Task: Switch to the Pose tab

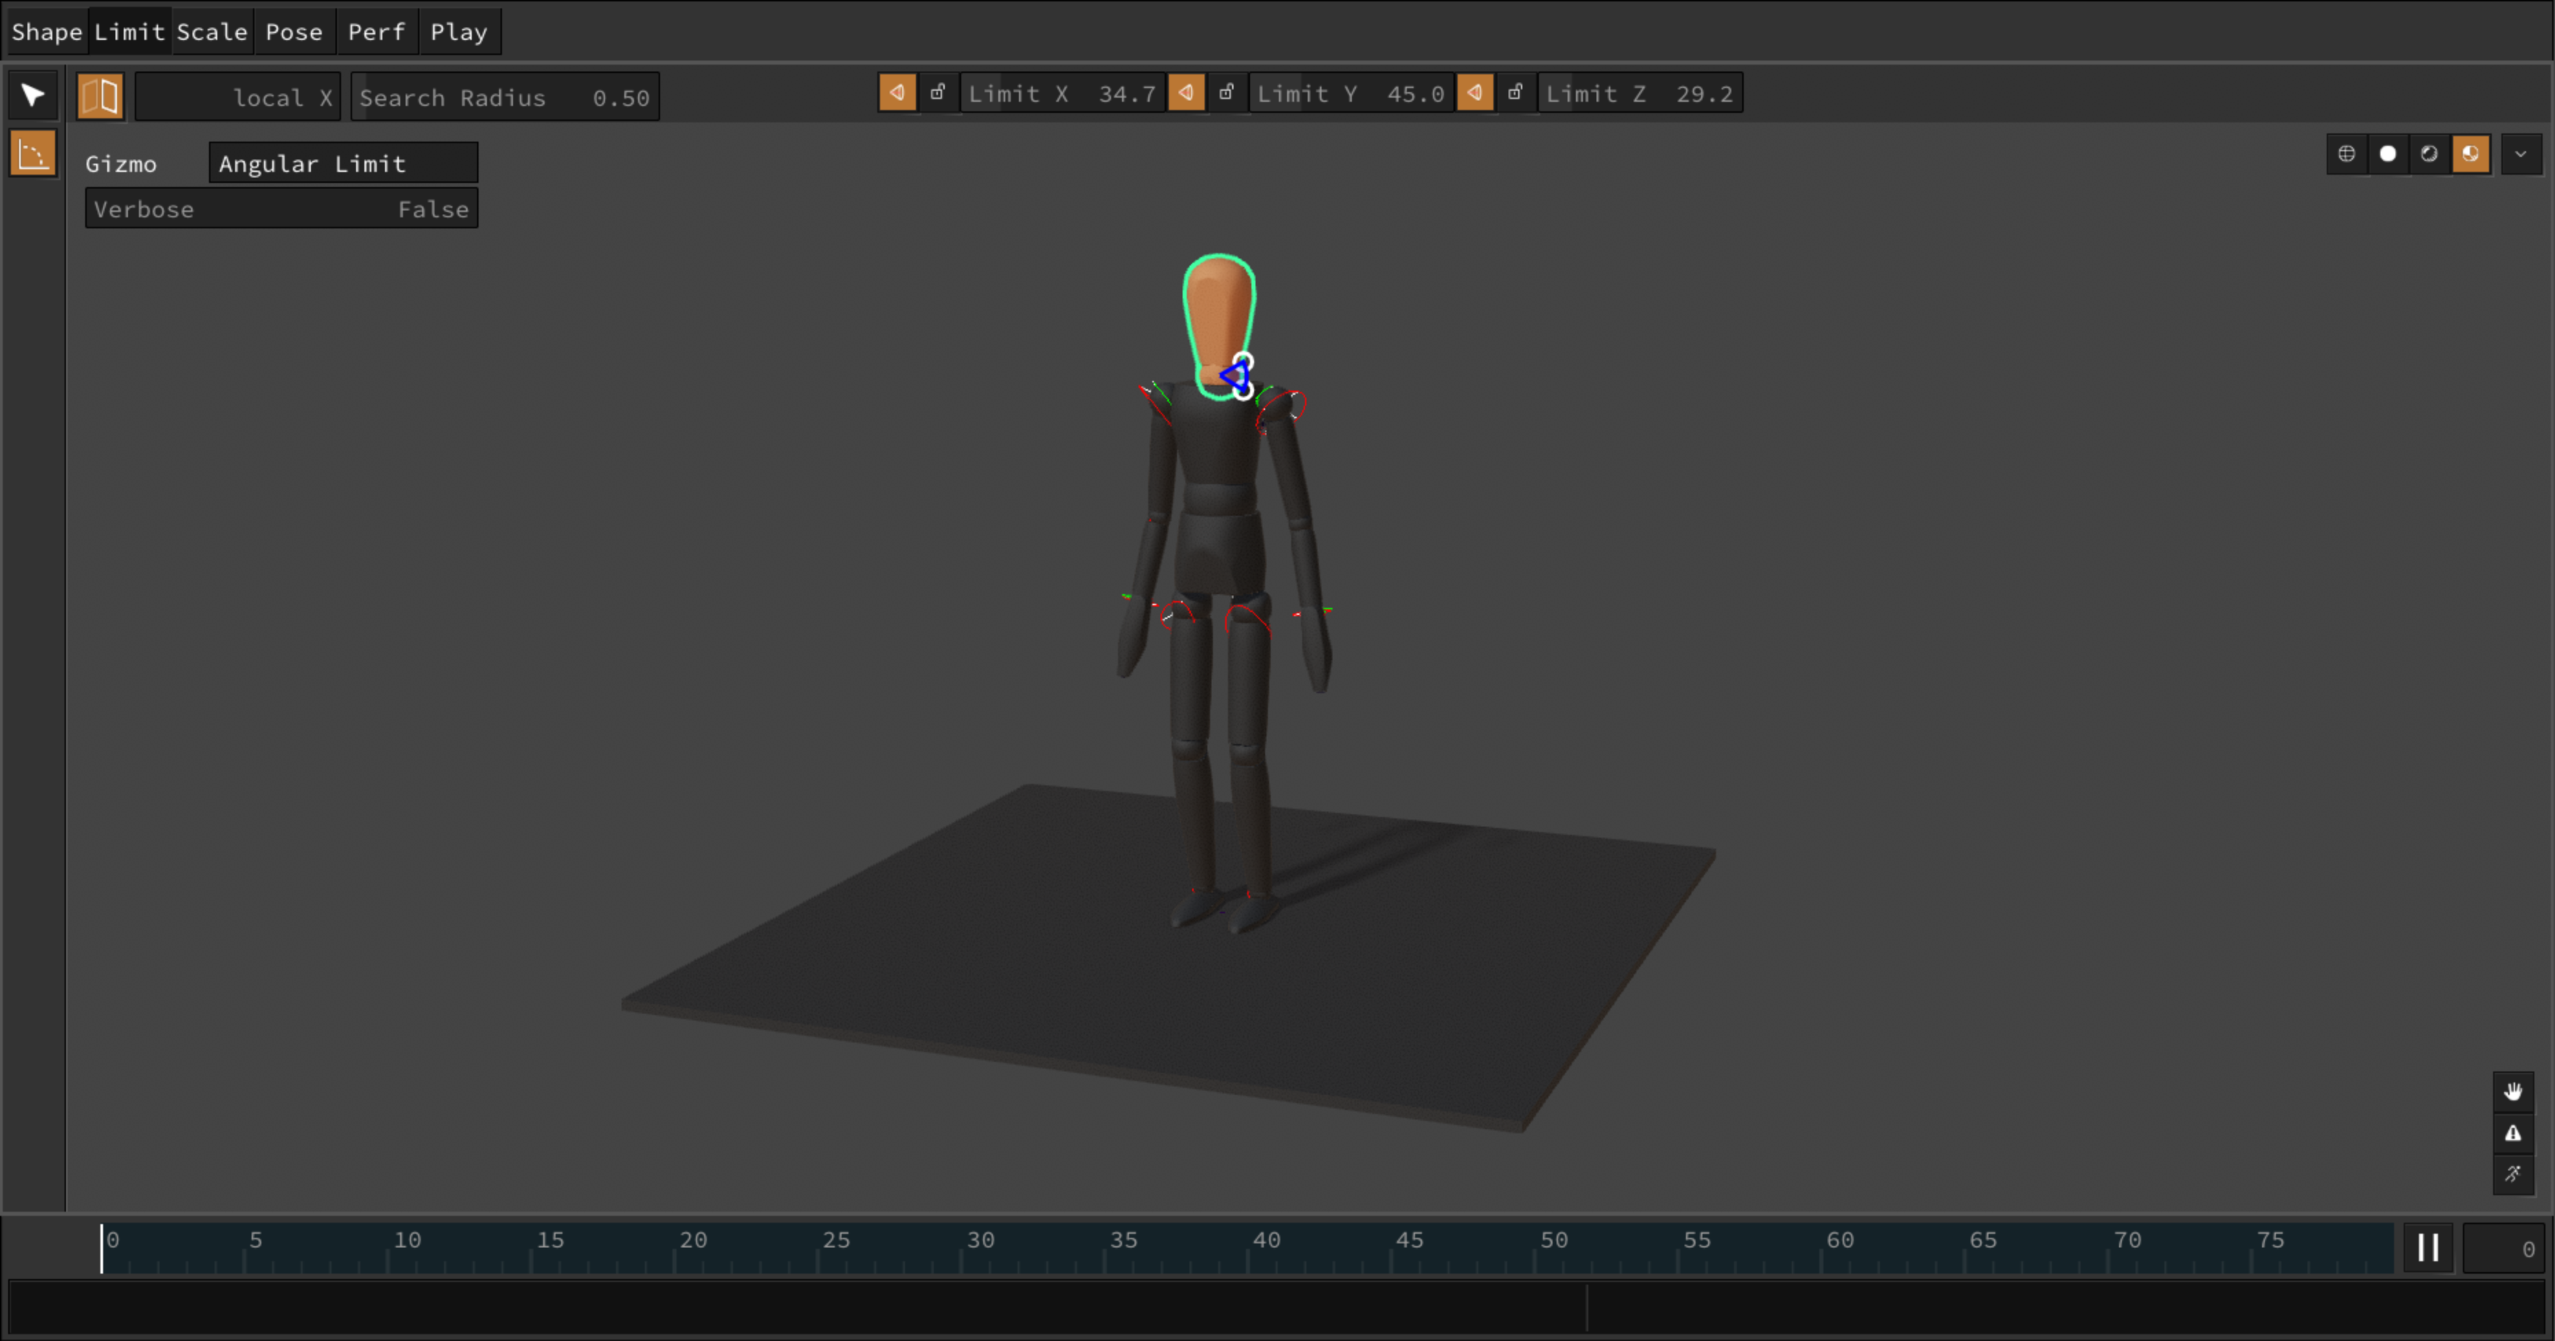Action: (294, 32)
